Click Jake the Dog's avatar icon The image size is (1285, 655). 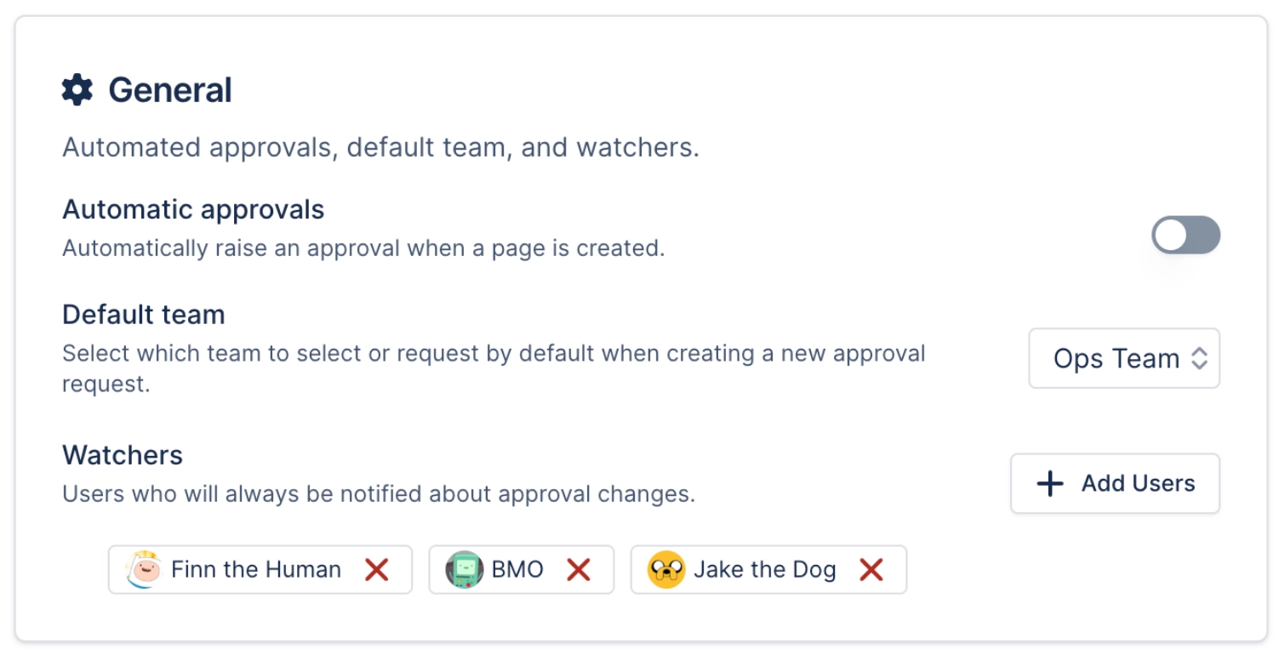pyautogui.click(x=666, y=569)
